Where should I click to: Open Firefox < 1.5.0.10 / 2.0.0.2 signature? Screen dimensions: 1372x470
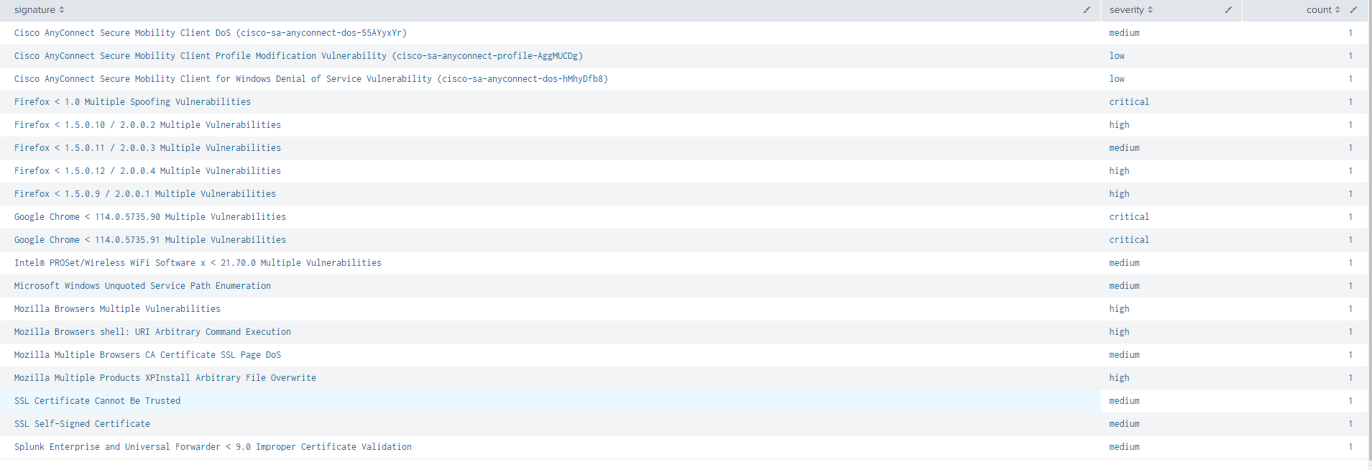click(147, 125)
